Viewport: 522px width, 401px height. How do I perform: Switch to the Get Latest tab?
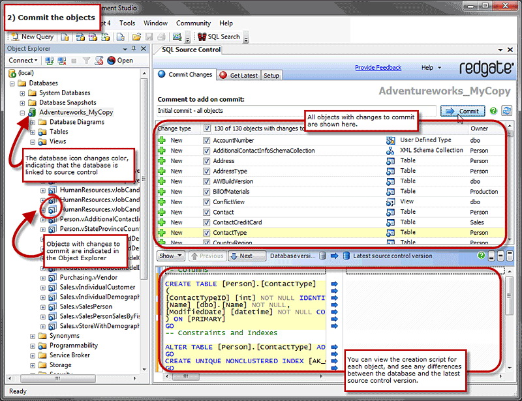point(238,75)
